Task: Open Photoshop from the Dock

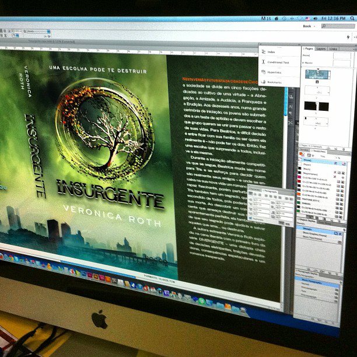Action: [x=84, y=274]
